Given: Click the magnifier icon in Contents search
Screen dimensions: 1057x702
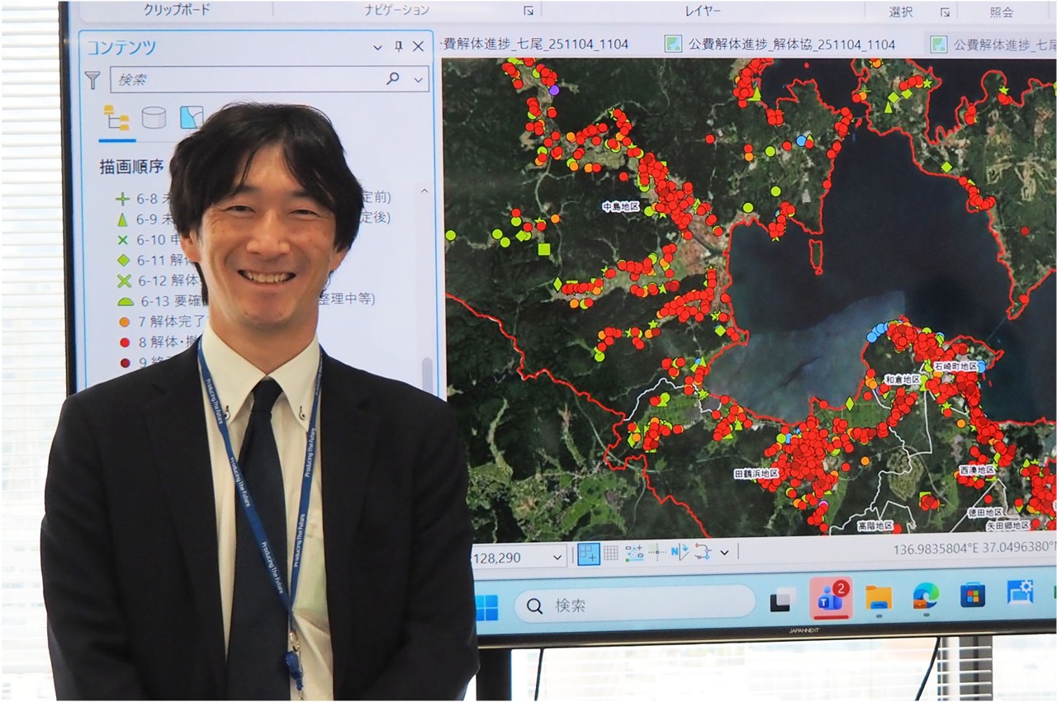Looking at the screenshot, I should tap(393, 78).
